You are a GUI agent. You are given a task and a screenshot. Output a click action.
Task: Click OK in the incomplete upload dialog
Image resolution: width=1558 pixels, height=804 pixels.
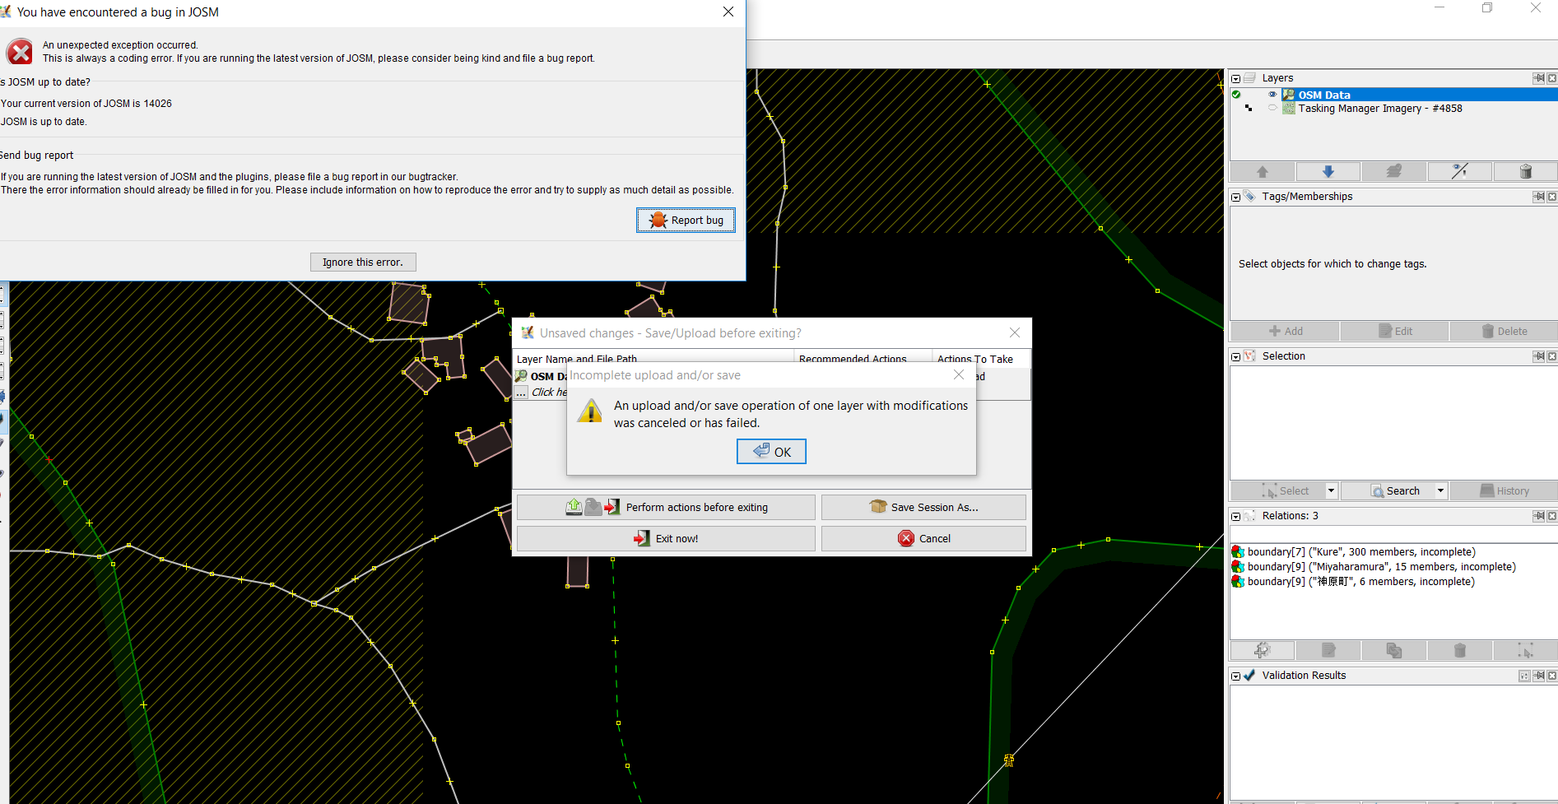(771, 452)
